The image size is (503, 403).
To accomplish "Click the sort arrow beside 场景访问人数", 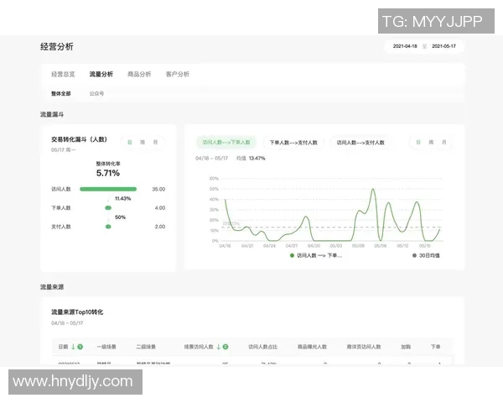I will (218, 346).
